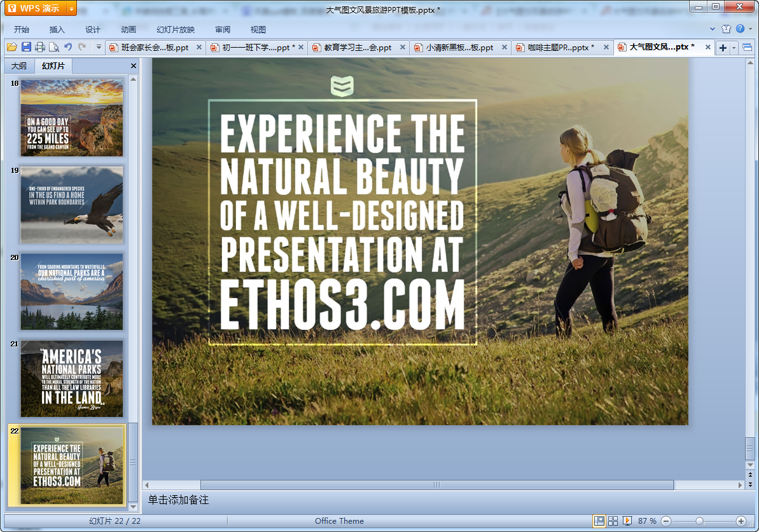Select slide 20 thumbnail Our National Parks

pyautogui.click(x=72, y=292)
